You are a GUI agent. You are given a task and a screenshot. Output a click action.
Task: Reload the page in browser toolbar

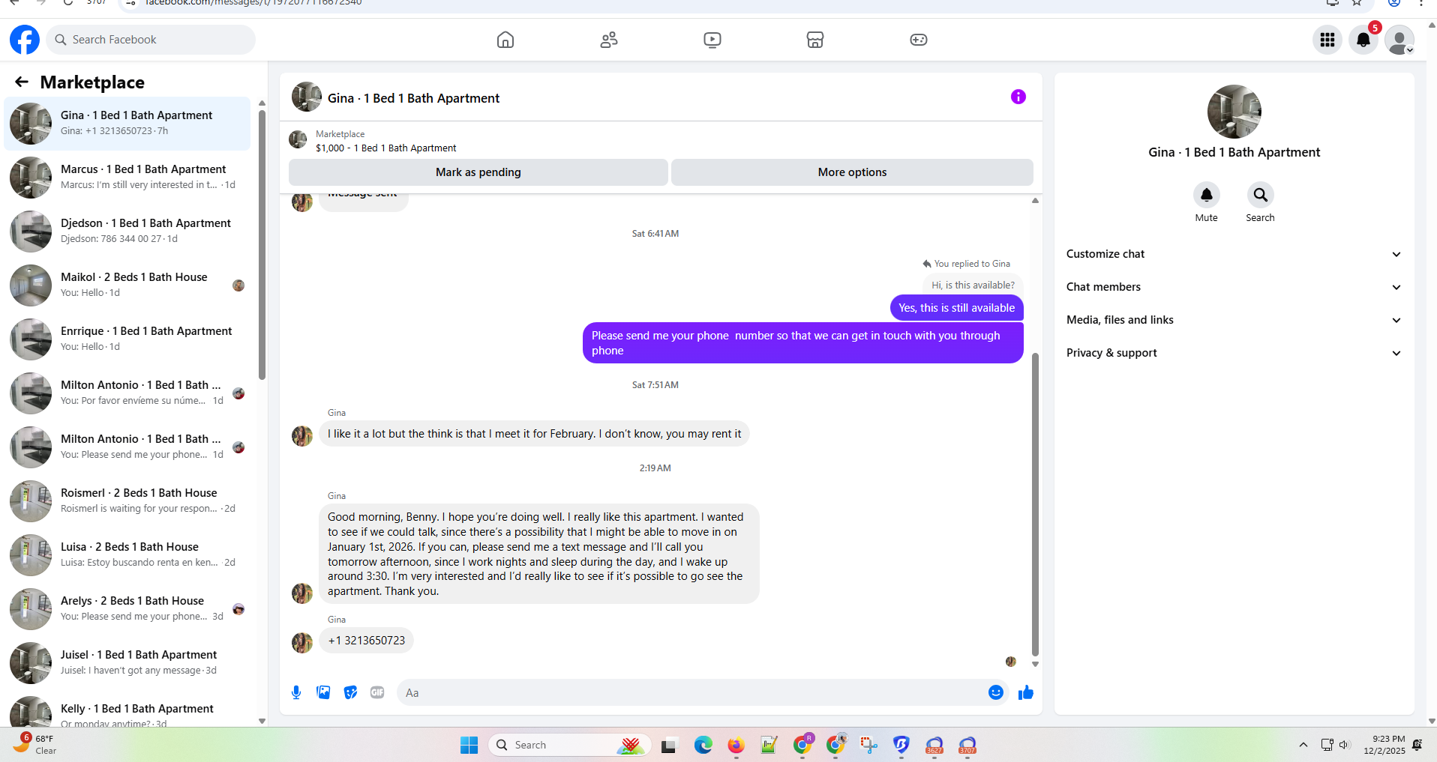click(68, 2)
